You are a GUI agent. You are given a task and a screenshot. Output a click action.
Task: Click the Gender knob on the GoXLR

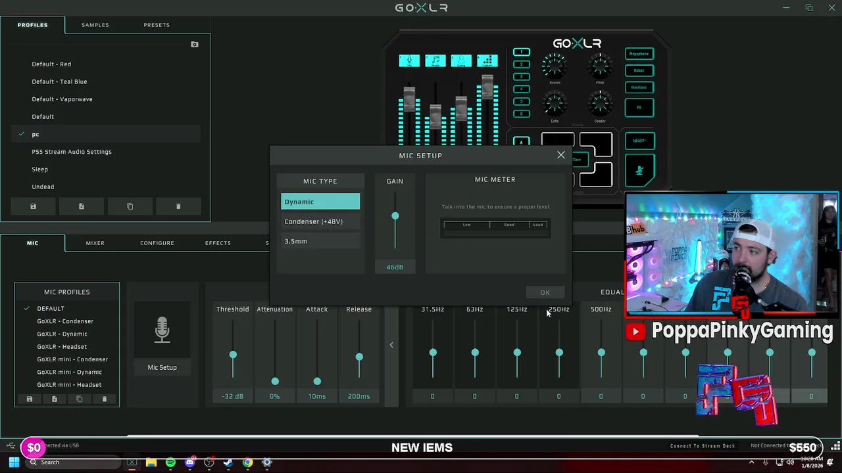(x=600, y=104)
